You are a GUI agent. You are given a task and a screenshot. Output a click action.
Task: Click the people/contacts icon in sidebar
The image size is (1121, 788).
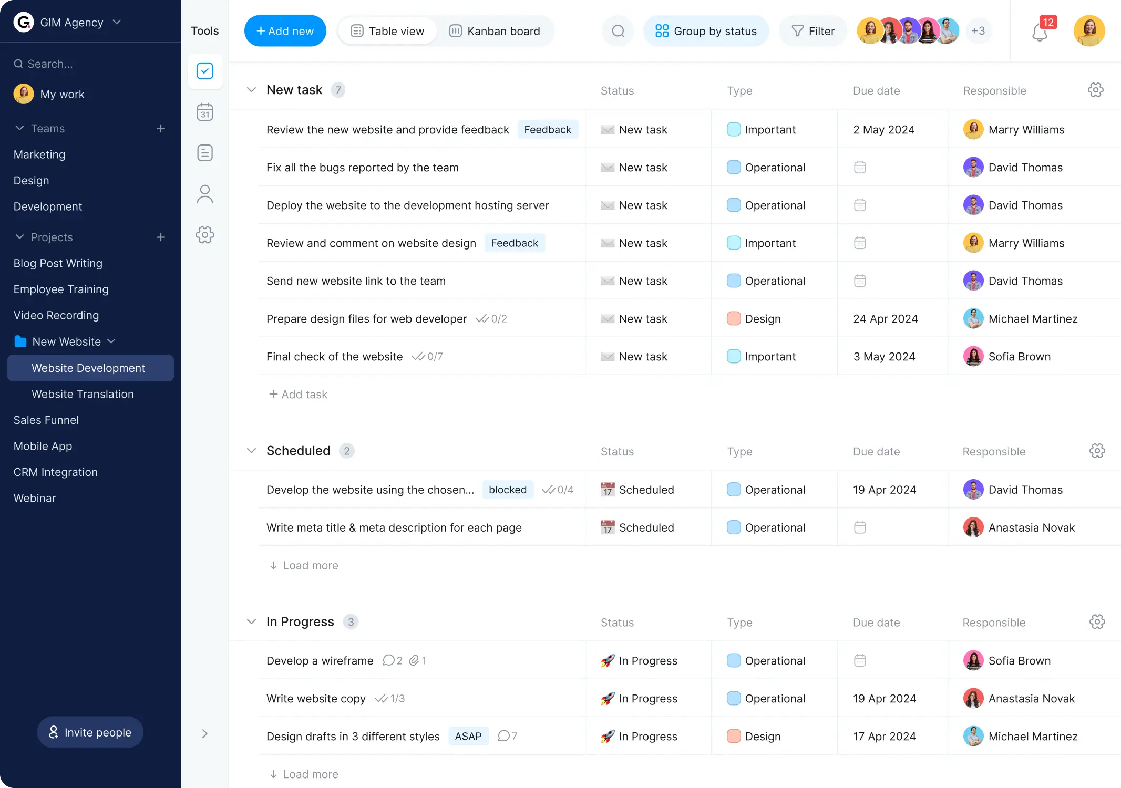(205, 194)
